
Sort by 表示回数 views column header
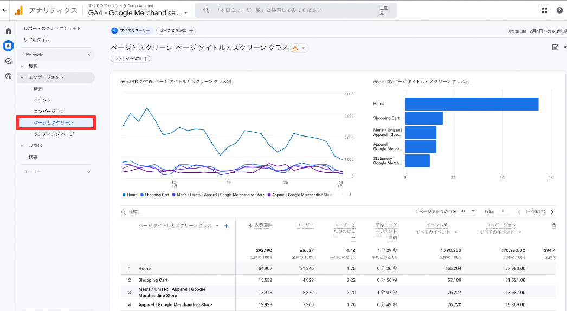point(263,225)
